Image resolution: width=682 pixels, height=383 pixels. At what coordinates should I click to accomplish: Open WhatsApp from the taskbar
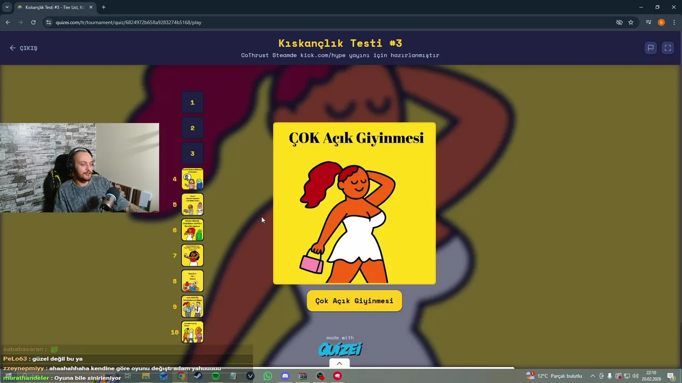click(x=267, y=376)
